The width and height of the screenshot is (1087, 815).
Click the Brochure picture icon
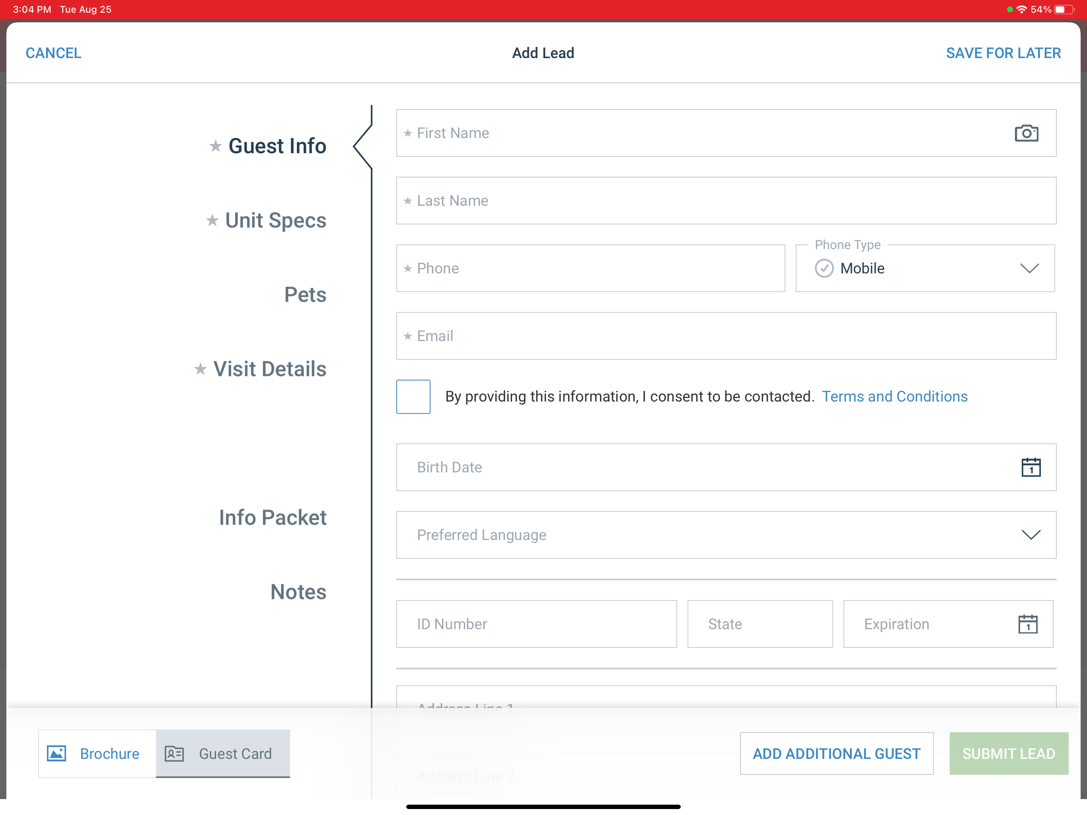click(x=56, y=754)
